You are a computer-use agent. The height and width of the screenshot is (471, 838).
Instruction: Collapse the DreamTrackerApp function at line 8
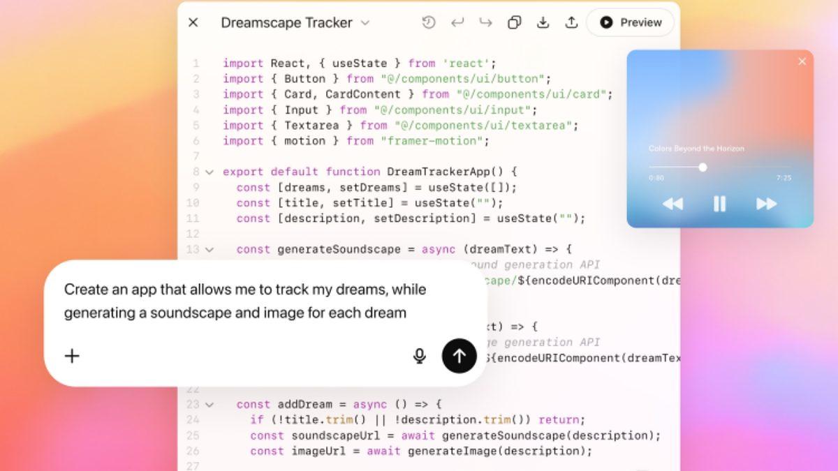209,172
